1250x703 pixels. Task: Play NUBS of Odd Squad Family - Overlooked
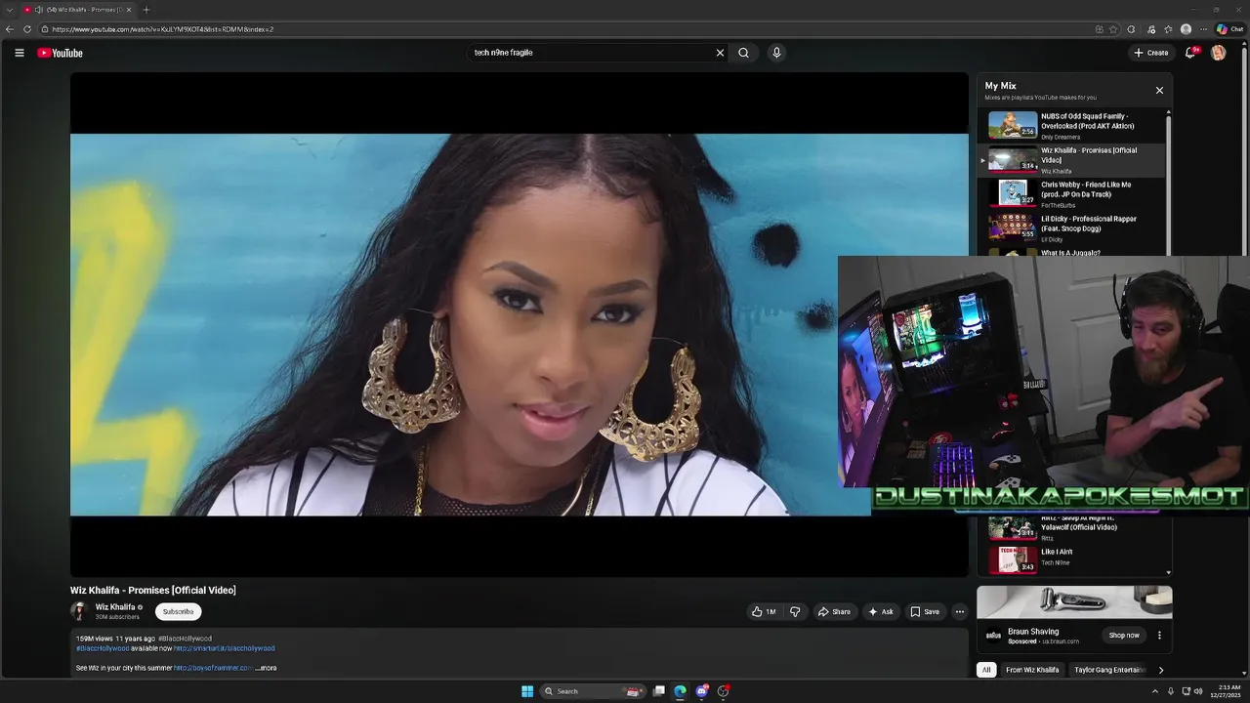point(1074,126)
